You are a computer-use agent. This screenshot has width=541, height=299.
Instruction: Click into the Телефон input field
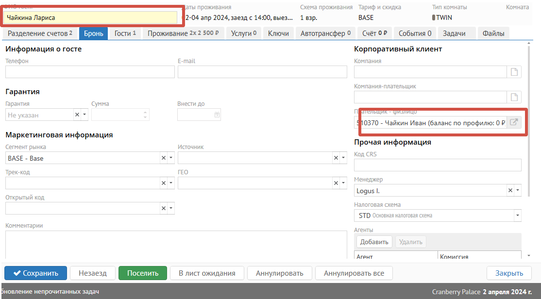pyautogui.click(x=90, y=72)
